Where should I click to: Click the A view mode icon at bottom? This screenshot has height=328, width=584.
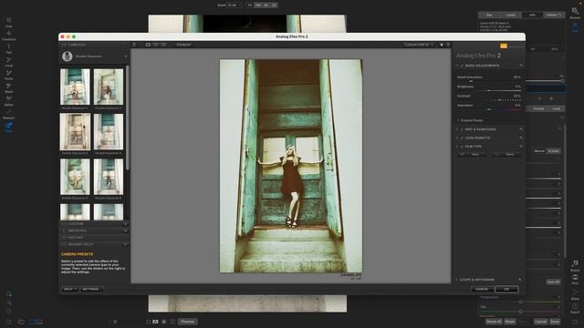[155, 322]
